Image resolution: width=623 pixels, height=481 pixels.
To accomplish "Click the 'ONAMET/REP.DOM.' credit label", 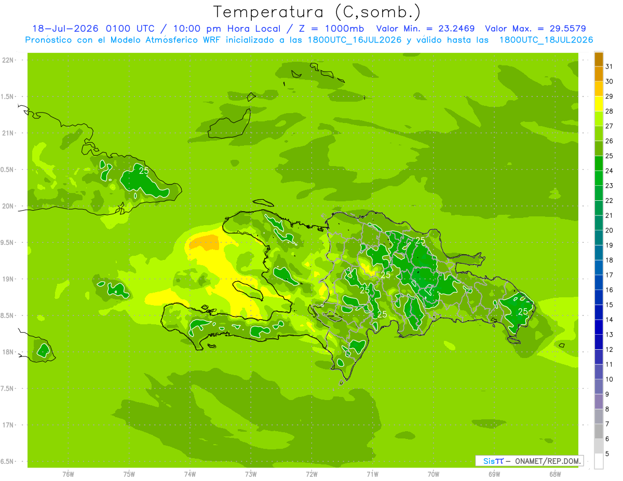I will 547,461.
